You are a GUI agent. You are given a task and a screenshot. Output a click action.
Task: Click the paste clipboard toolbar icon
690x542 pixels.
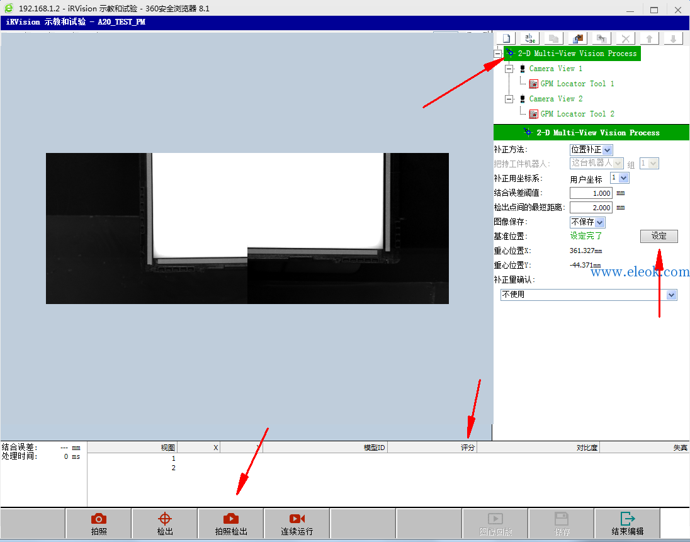pyautogui.click(x=578, y=39)
